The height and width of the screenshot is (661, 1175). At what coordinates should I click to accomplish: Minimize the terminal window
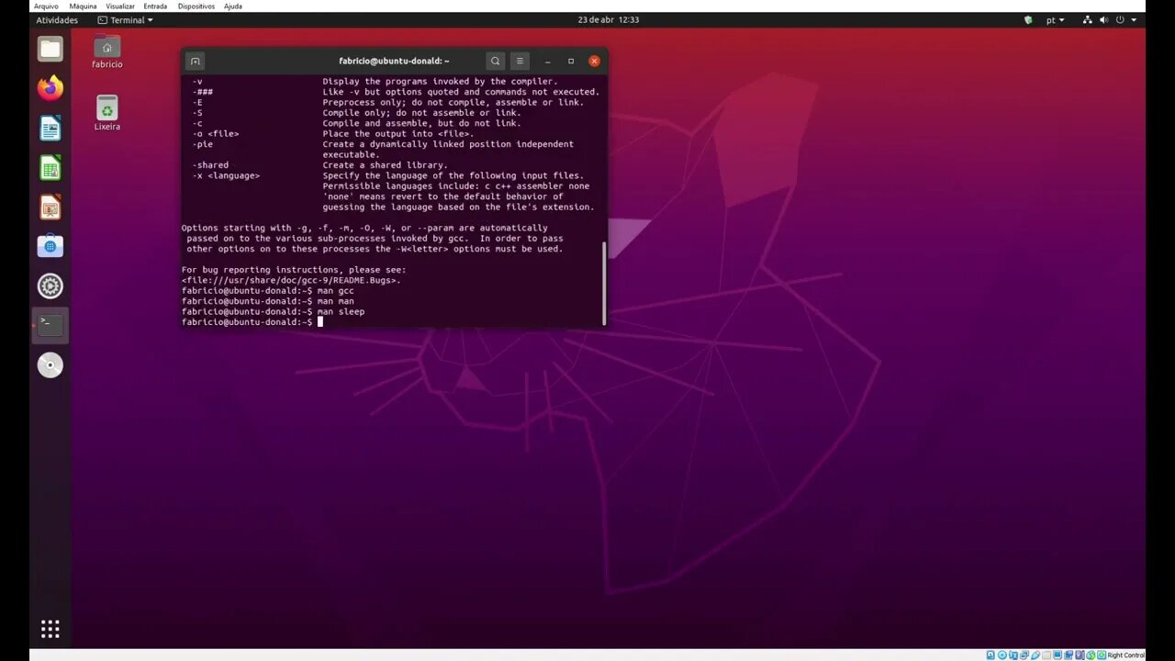tap(547, 61)
